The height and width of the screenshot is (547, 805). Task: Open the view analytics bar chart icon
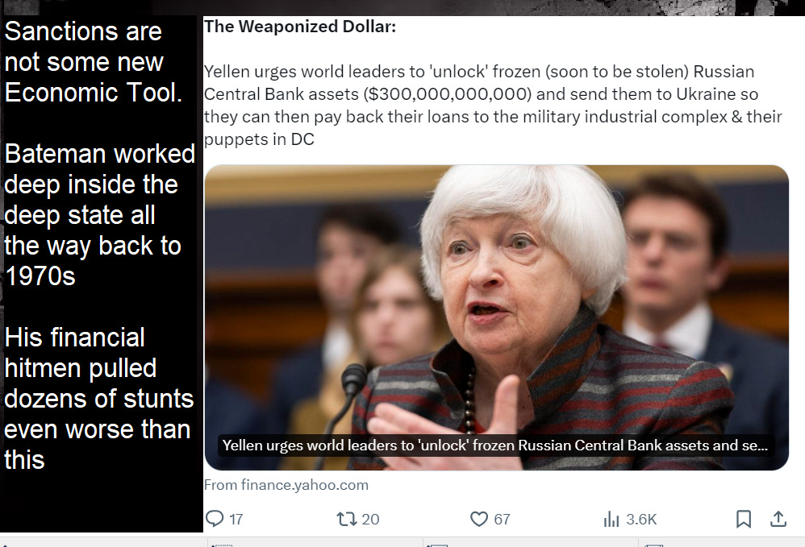(611, 520)
